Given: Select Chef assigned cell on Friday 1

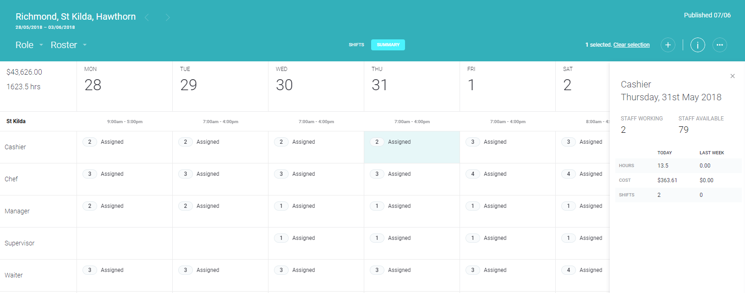Looking at the screenshot, I should pos(507,179).
